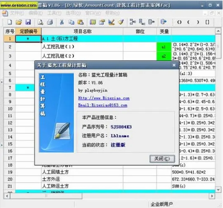The width and height of the screenshot is (223, 208).
Task: Select the cell 土方外运
Action: click(82, 179)
